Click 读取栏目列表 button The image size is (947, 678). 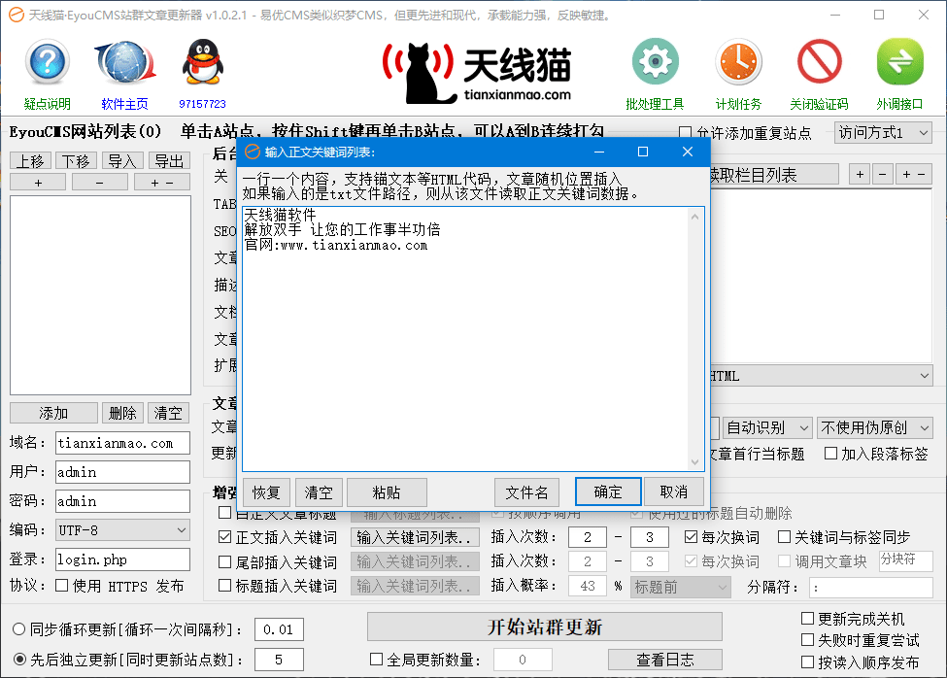click(x=774, y=175)
